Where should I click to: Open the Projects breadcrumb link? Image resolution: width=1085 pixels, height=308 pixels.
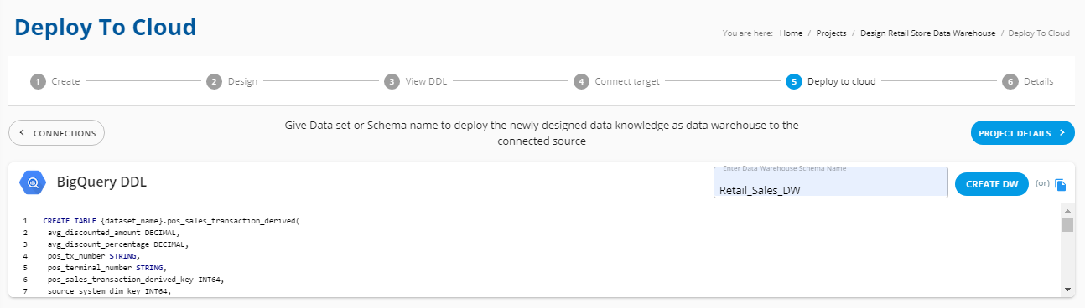[831, 33]
